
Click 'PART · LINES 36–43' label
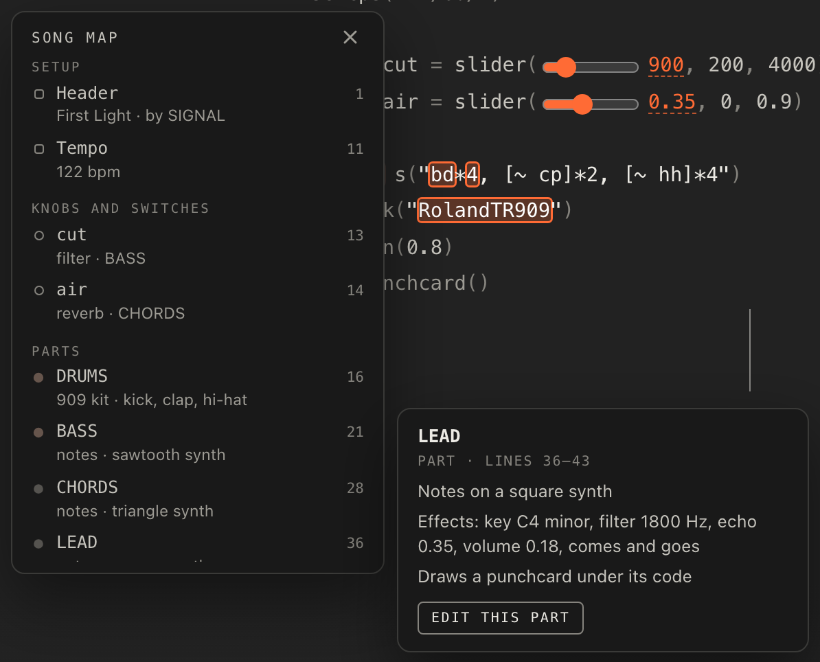(503, 461)
